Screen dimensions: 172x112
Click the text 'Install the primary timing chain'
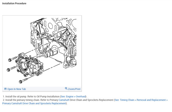[22, 100]
